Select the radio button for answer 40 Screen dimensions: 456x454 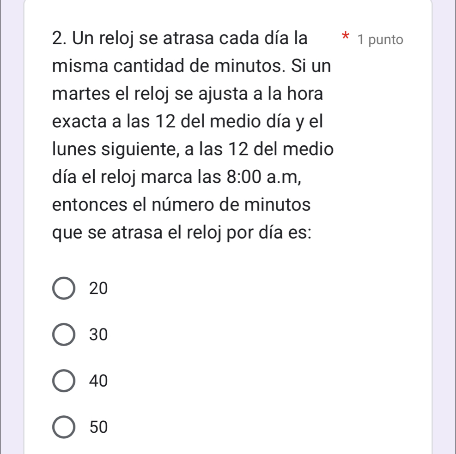(x=64, y=380)
